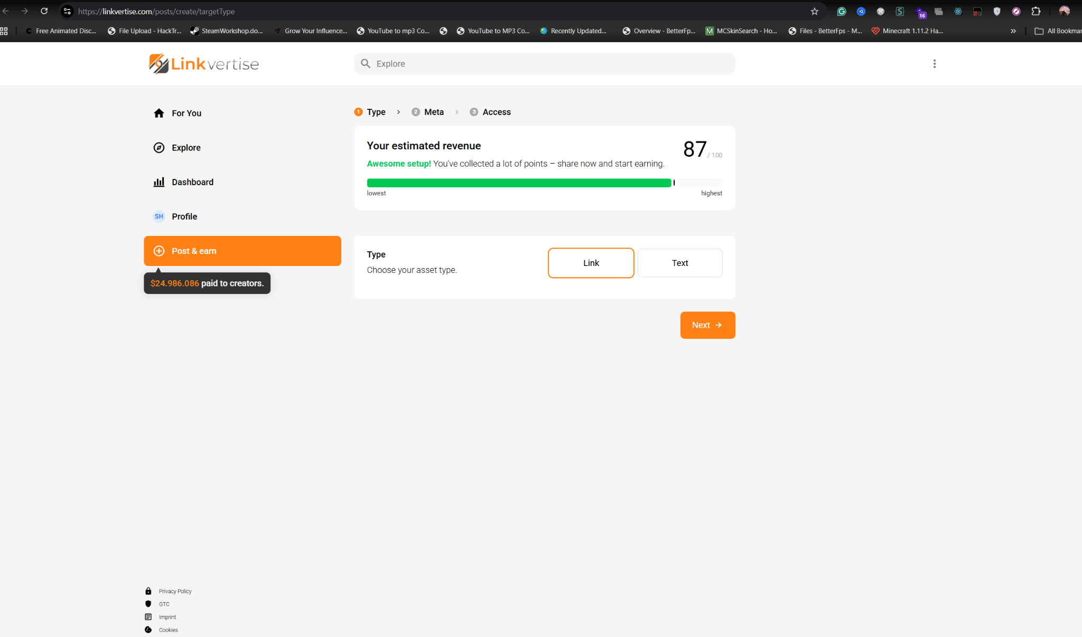Viewport: 1082px width, 637px height.
Task: Open the YouTube to mp3 Co... bookmark
Action: (x=393, y=31)
